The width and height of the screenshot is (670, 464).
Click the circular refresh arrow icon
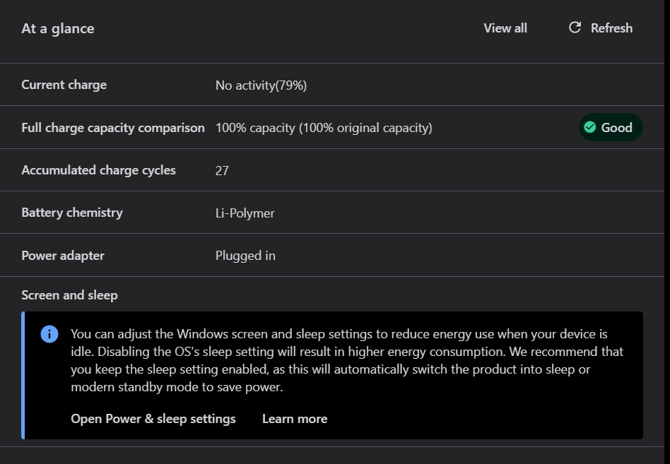pos(575,28)
